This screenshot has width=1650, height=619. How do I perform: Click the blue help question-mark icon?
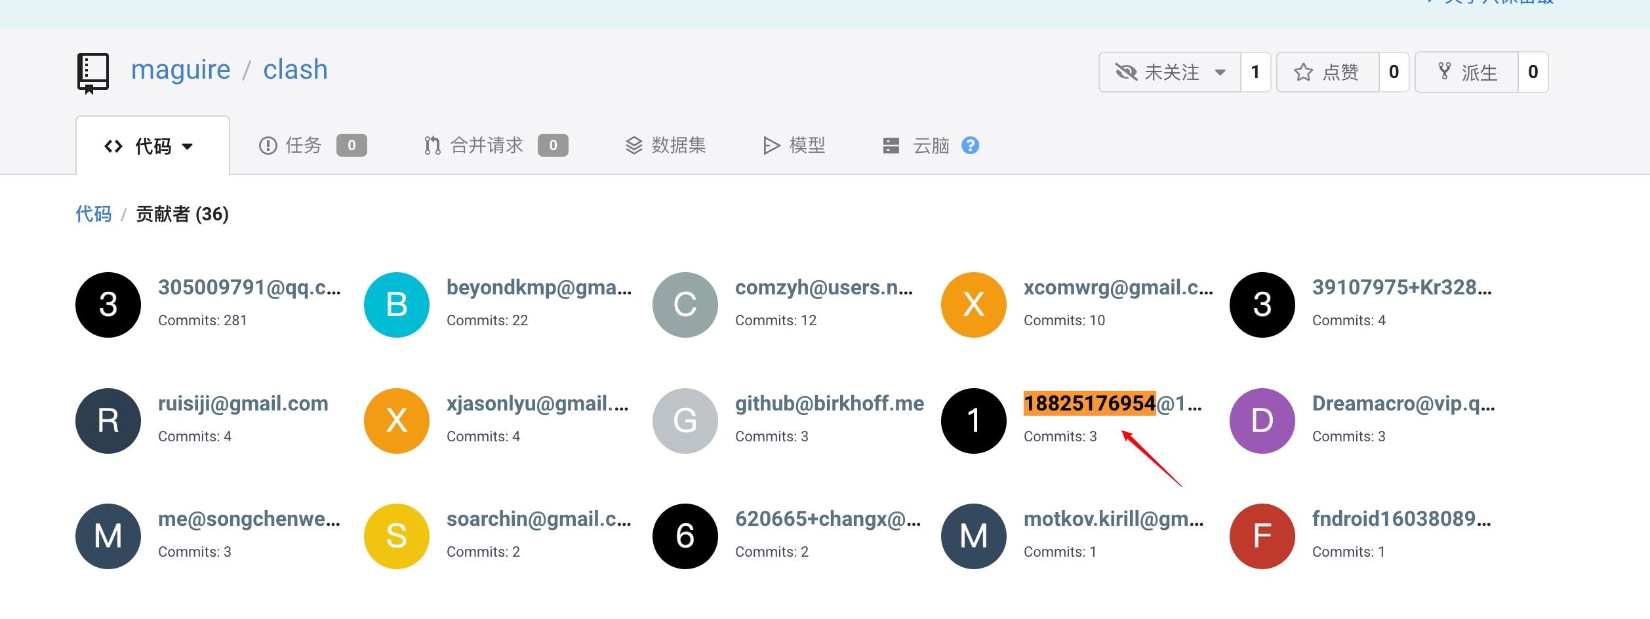(970, 145)
